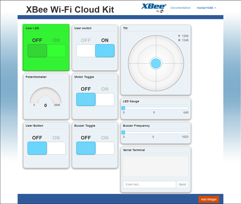Click the 'Potentiometer' widget title

pyautogui.click(x=36, y=77)
